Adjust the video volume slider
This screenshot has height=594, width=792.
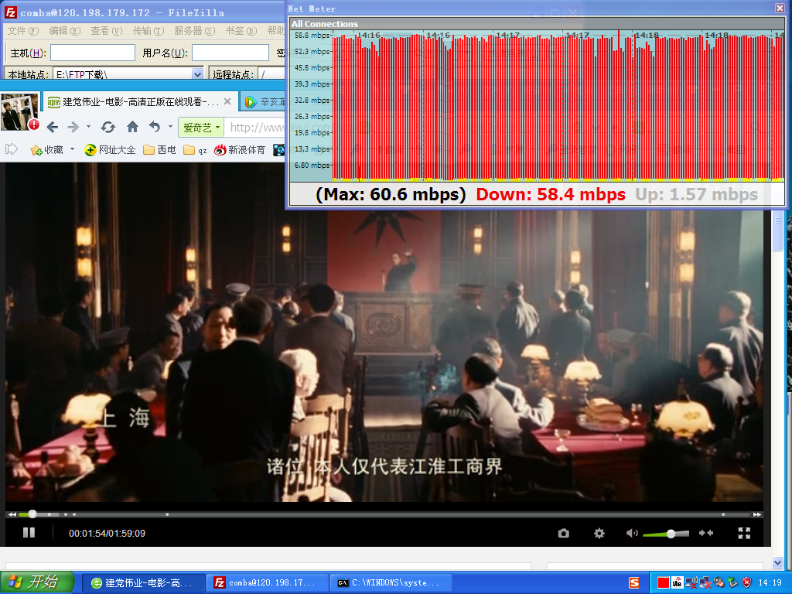tap(666, 534)
